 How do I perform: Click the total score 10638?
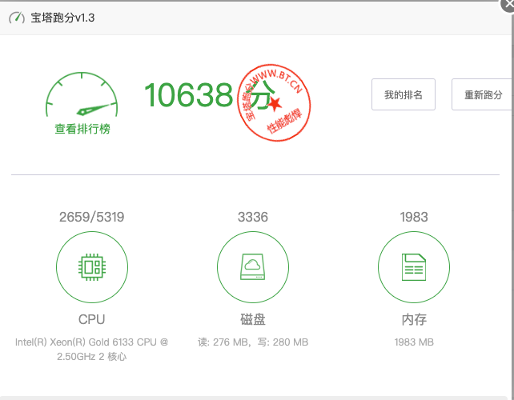pos(188,95)
